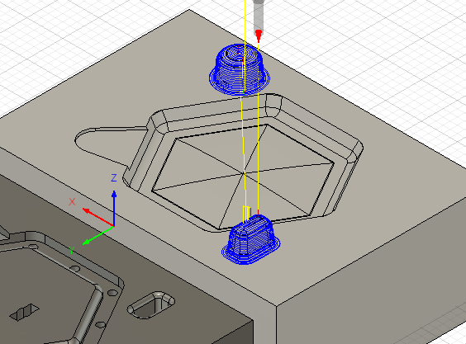Select the red X axis label
The height and width of the screenshot is (344, 466).
(72, 202)
